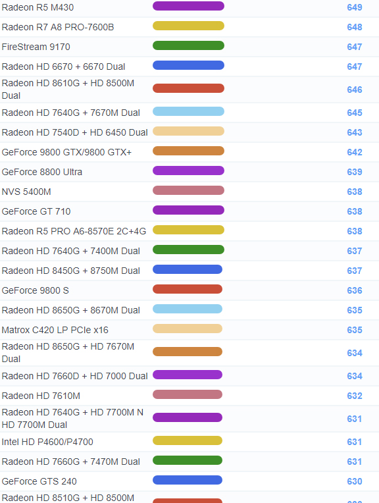Select the GeForce 9800 S link
The image size is (379, 503).
point(36,290)
